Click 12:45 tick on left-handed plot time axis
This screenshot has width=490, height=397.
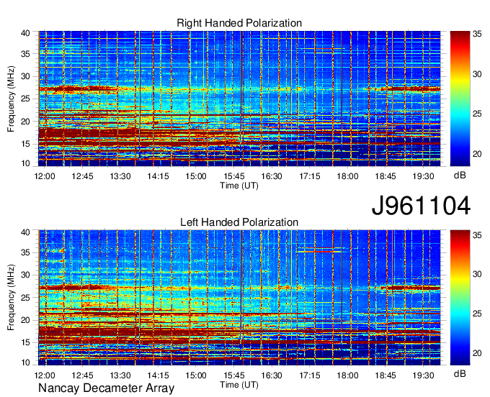82,375
